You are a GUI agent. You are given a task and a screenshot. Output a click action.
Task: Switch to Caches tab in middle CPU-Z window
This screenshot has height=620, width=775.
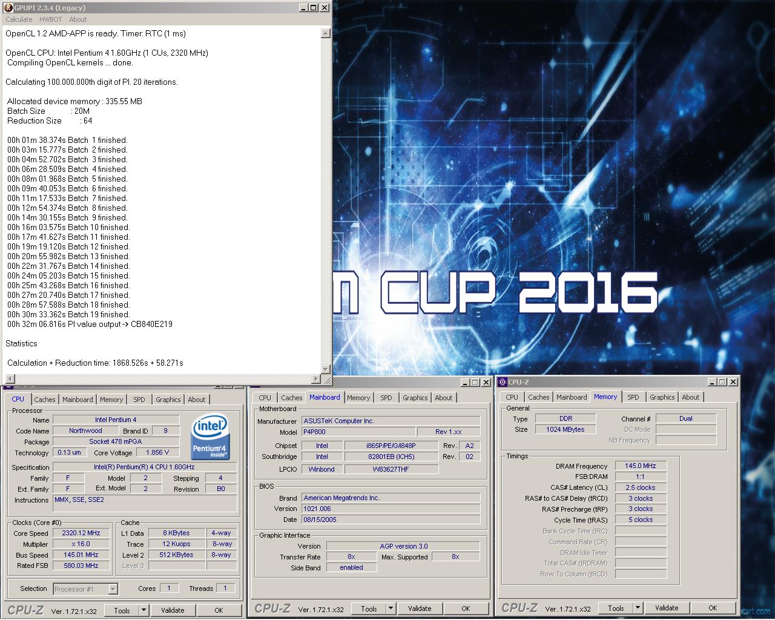pyautogui.click(x=292, y=398)
